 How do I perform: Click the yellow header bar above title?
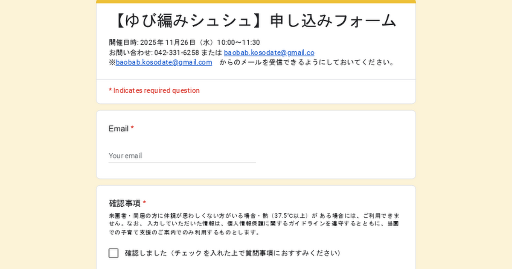256,2
